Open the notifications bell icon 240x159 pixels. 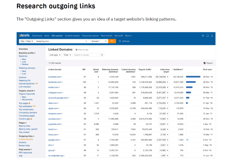click(x=203, y=36)
